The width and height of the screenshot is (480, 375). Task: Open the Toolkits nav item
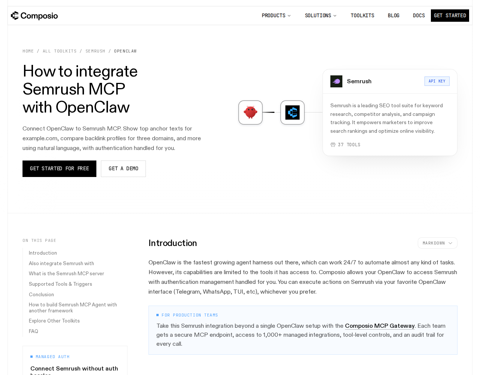[362, 15]
